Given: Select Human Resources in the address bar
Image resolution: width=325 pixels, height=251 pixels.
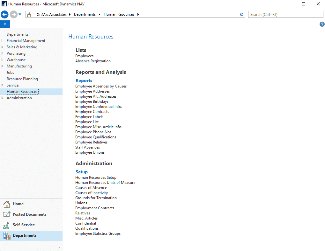Looking at the screenshot, I should pos(119,14).
